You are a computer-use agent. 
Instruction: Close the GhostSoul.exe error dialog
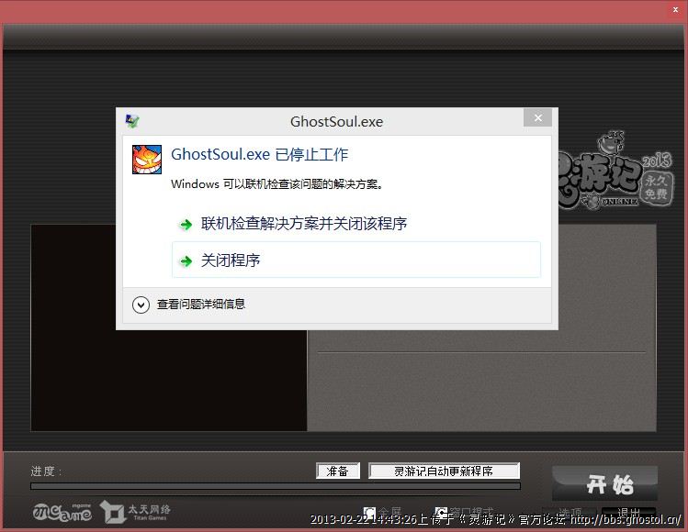point(537,118)
